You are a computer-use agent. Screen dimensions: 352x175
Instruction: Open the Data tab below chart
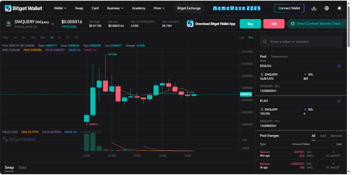pyautogui.click(x=22, y=168)
